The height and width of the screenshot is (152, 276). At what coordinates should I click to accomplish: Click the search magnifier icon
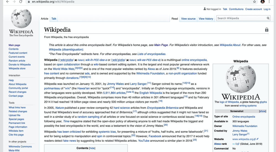(268, 18)
